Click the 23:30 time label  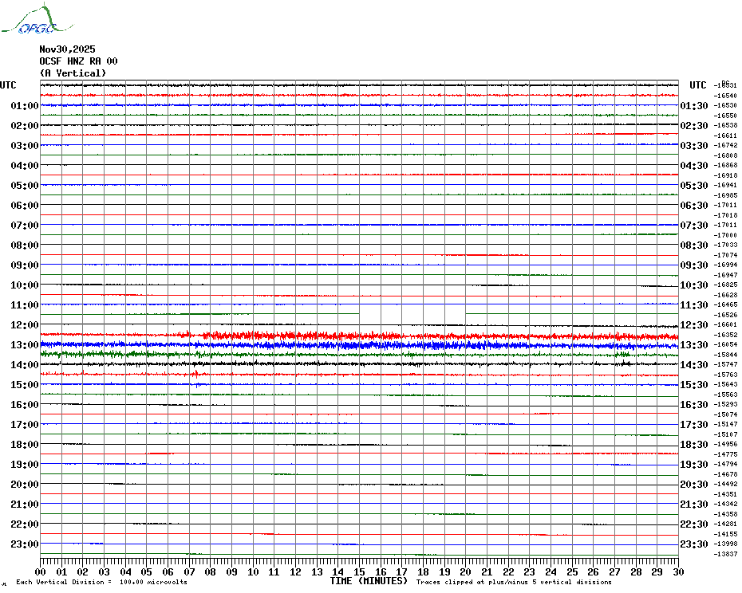(694, 544)
